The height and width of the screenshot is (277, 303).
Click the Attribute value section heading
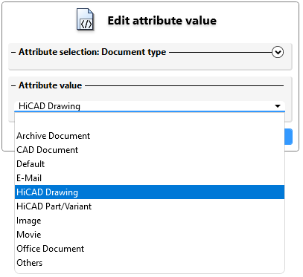click(50, 85)
